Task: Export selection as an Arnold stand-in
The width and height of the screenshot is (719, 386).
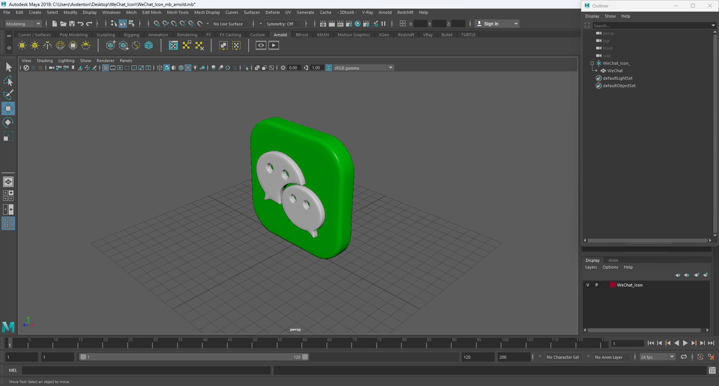Action: tap(123, 46)
